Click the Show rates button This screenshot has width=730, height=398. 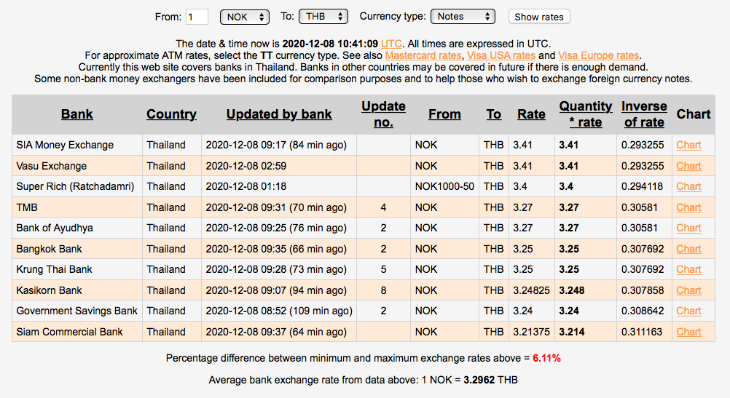[x=538, y=17]
